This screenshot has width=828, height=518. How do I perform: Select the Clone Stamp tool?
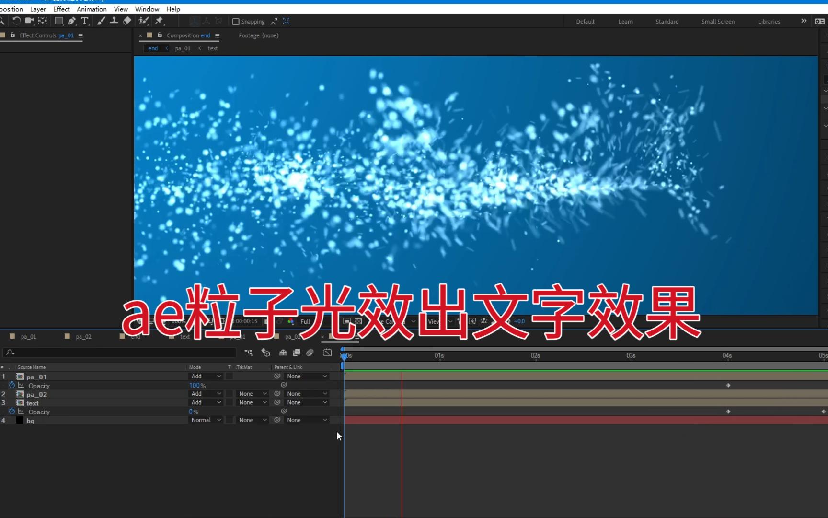pos(114,21)
